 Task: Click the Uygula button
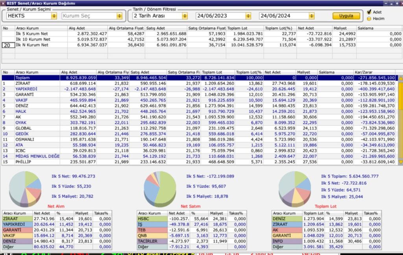(x=346, y=16)
